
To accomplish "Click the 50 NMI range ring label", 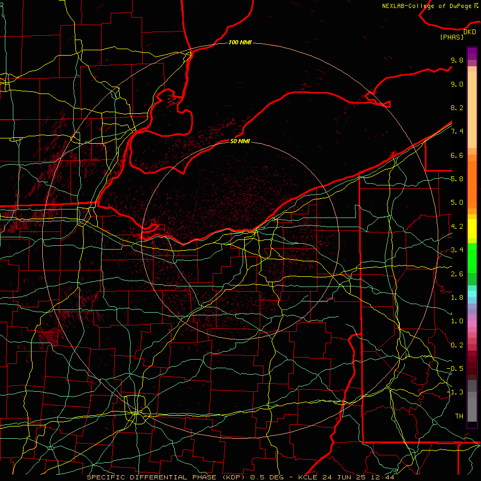I will point(240,141).
